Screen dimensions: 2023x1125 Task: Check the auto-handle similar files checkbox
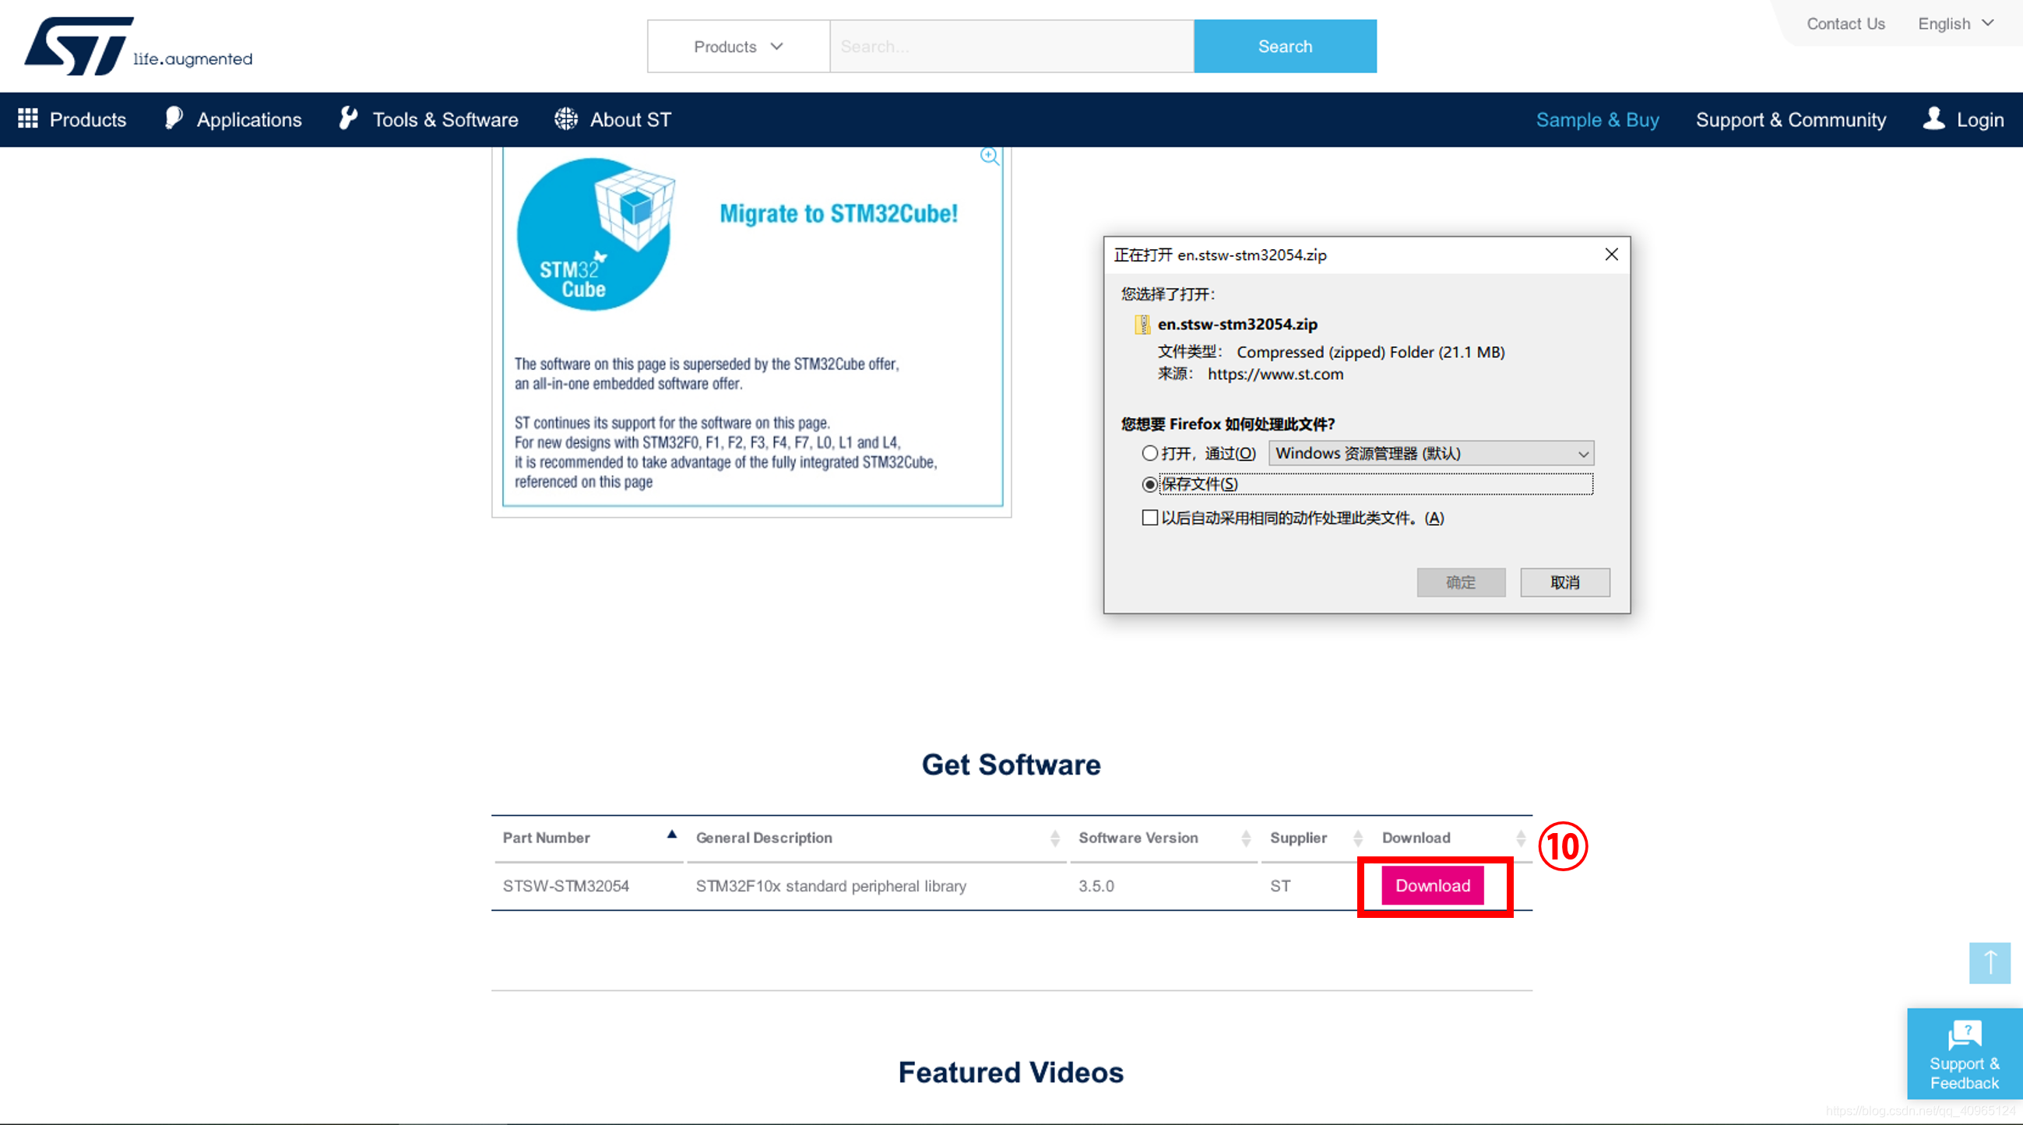point(1150,518)
